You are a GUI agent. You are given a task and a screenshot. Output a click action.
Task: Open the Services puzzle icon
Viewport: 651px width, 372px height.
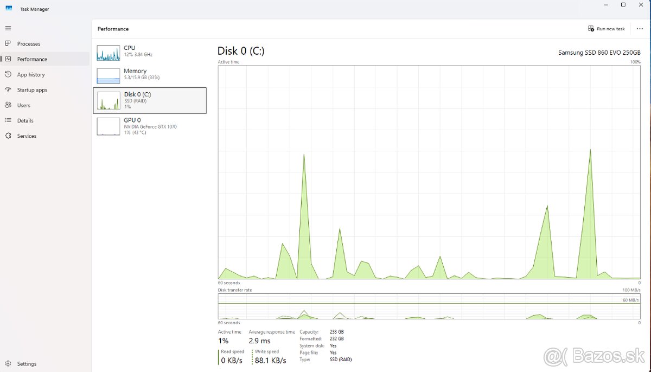[8, 136]
